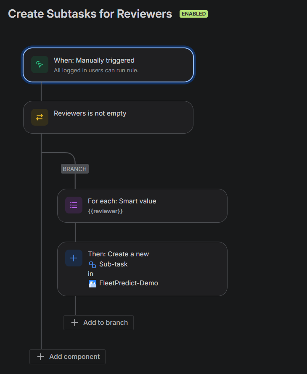This screenshot has height=374, width=307.
Task: Click the FleetPredict-Demo project name
Action: pyautogui.click(x=128, y=283)
